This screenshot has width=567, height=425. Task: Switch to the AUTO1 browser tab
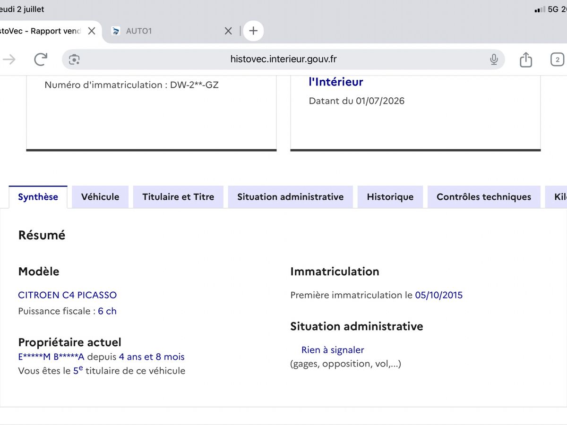click(x=139, y=31)
